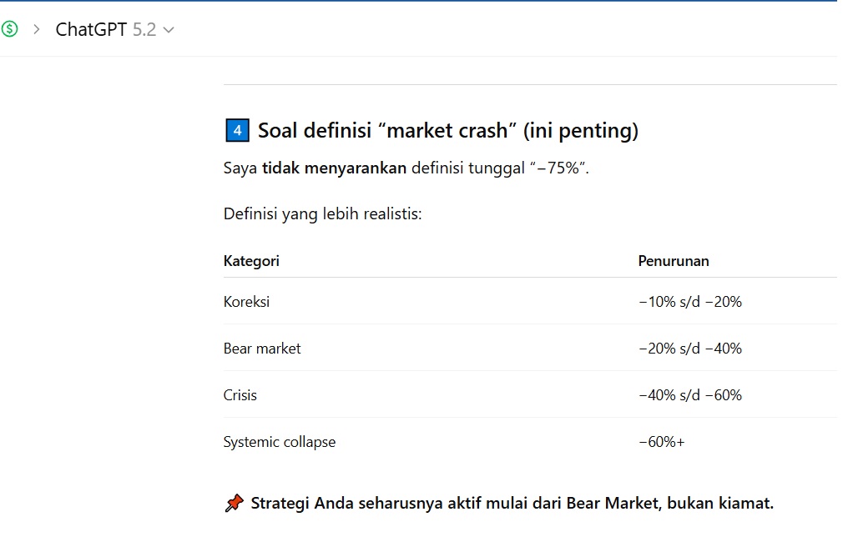Click the 'Soal definisi market crash' heading
This screenshot has height=552, width=843.
point(447,131)
